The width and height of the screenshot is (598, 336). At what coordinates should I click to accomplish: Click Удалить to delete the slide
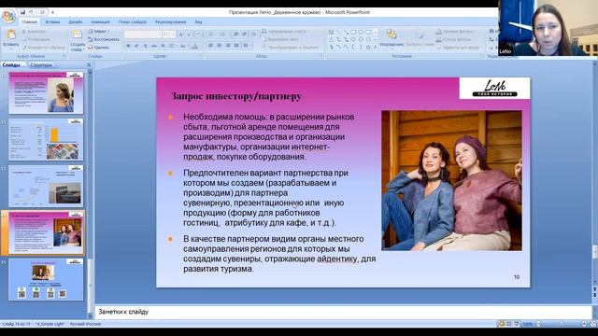[x=99, y=48]
